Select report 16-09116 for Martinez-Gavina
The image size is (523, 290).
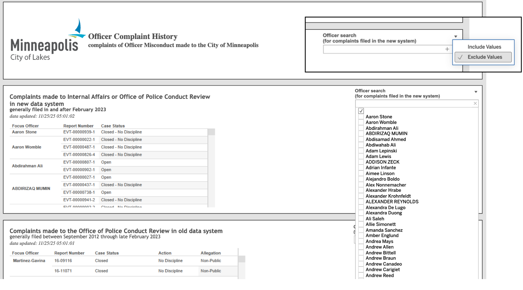(x=63, y=261)
